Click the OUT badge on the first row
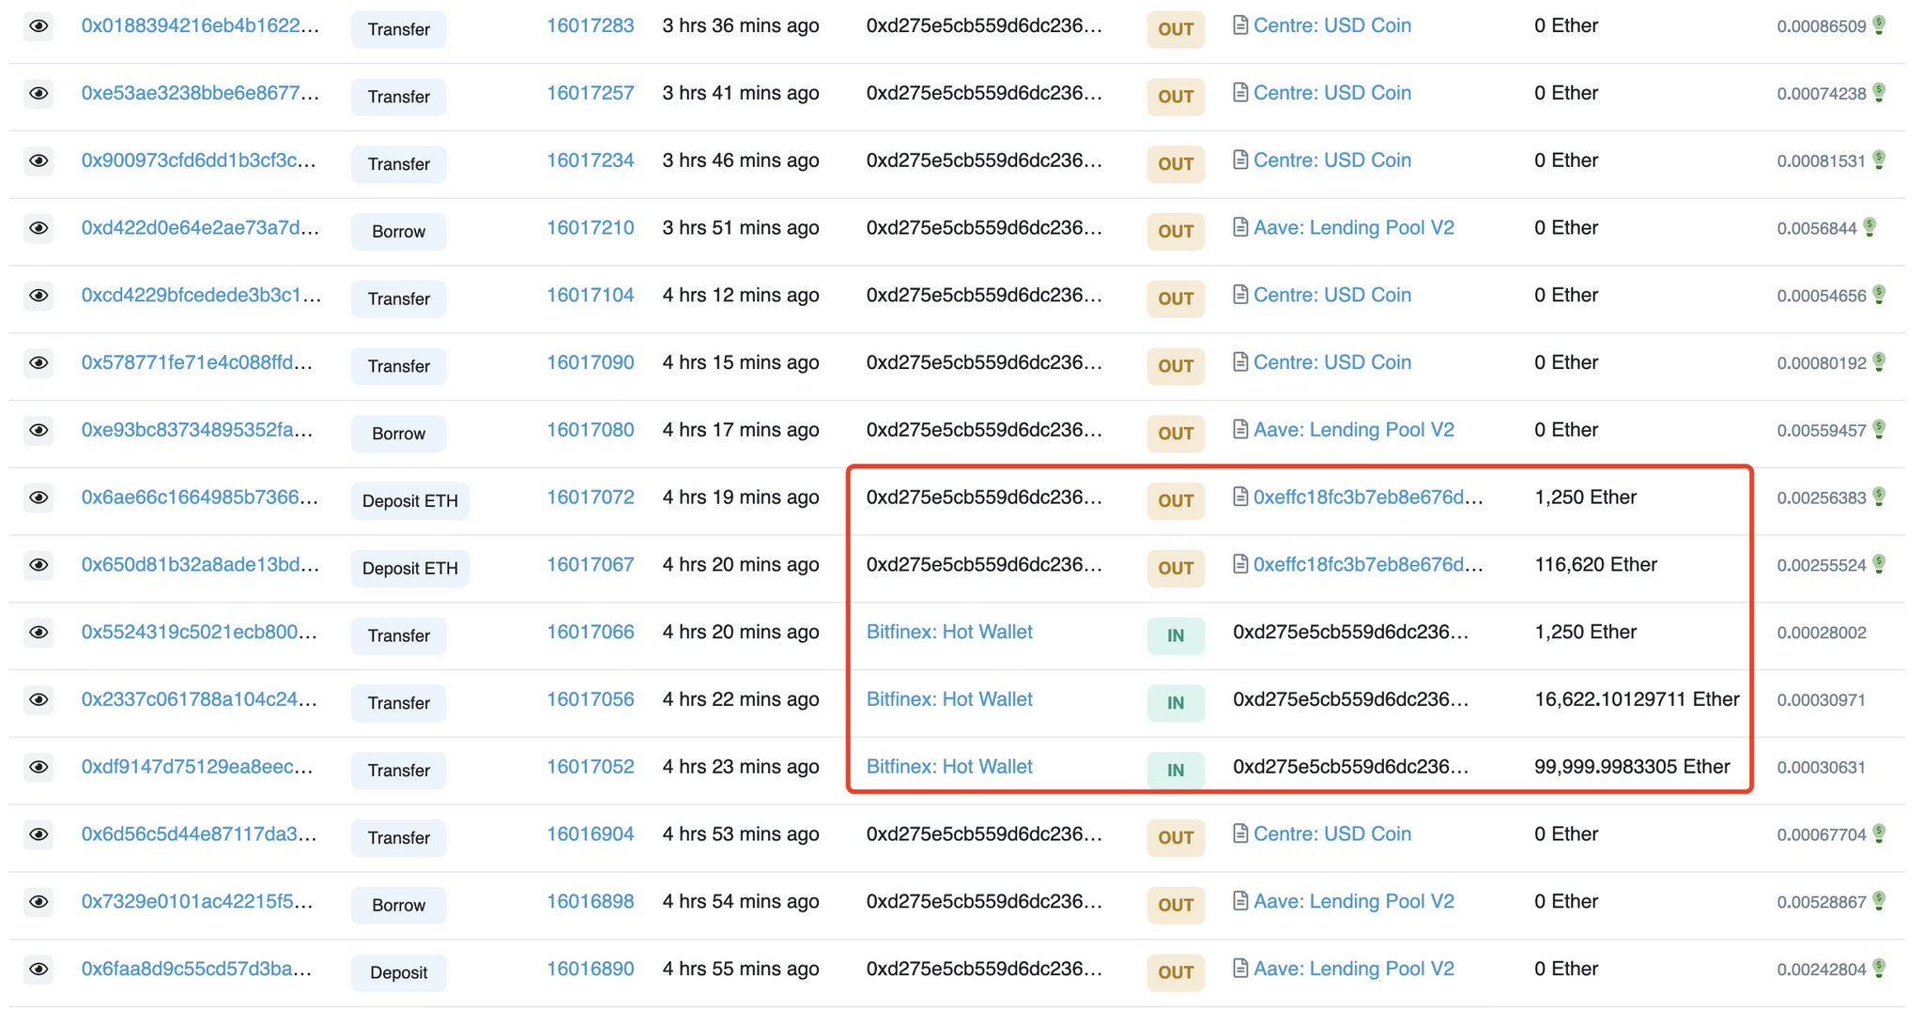 (1176, 29)
